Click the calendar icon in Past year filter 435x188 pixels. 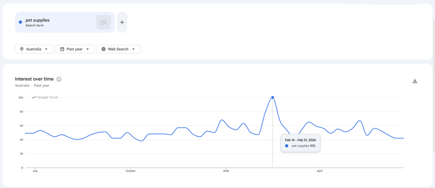point(62,49)
